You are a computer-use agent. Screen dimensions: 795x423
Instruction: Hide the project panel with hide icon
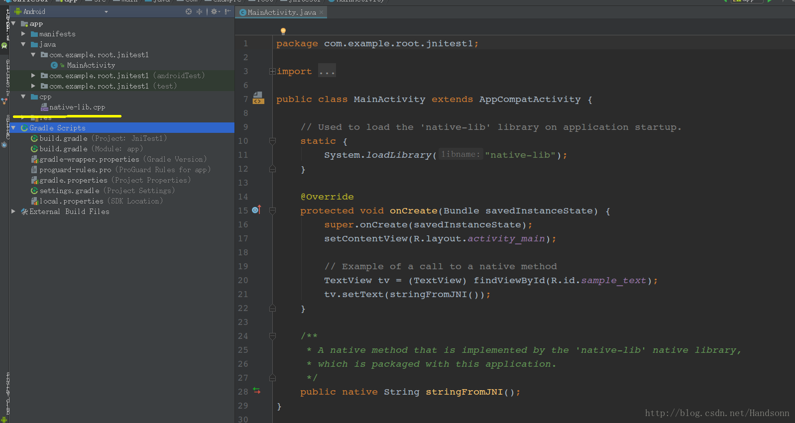[227, 11]
